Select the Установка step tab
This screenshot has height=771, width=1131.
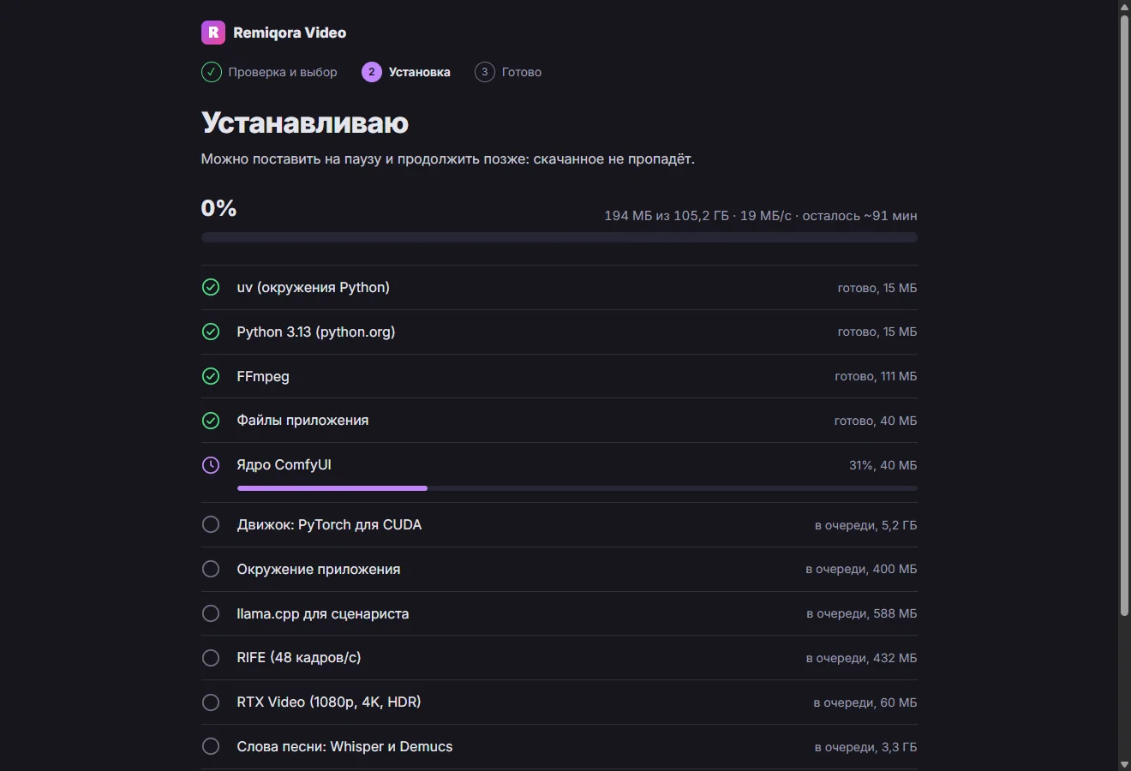pyautogui.click(x=406, y=72)
